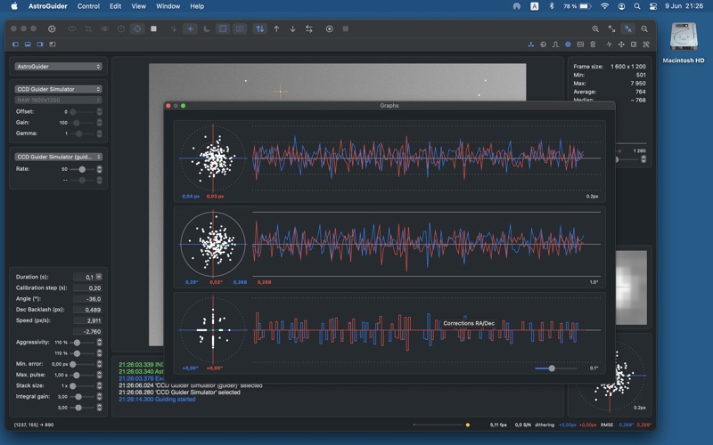The image size is (713, 445).
Task: Toggle the bottom panel visibility icon
Action: [28, 44]
